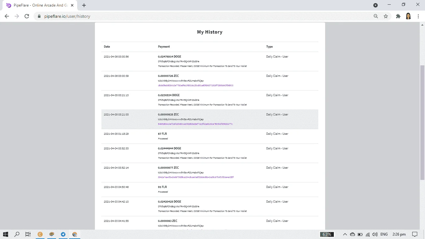Select the 0.0000083 ZEC payment amount
Screen dimensions: 425x239
(x=168, y=221)
